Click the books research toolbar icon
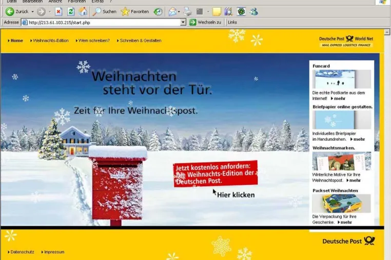The height and width of the screenshot is (260, 391). [x=228, y=11]
